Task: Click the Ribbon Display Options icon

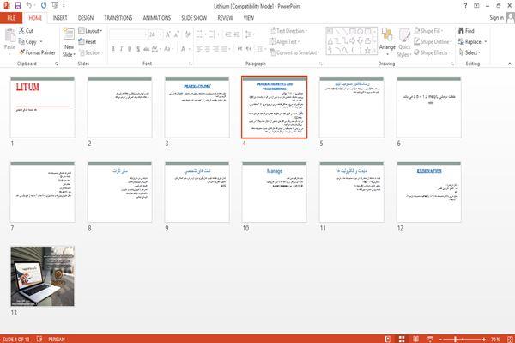Action: coord(476,6)
